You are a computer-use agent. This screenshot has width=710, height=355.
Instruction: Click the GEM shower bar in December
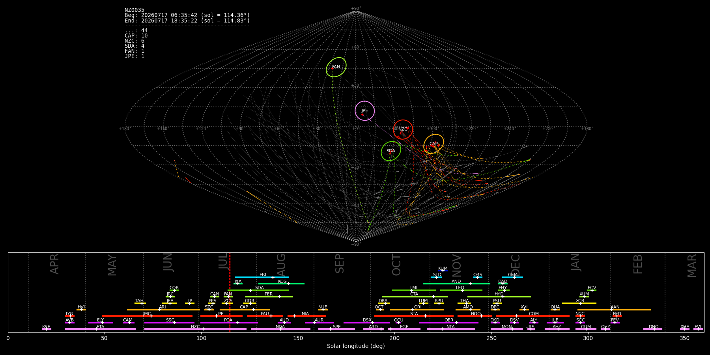512,277
